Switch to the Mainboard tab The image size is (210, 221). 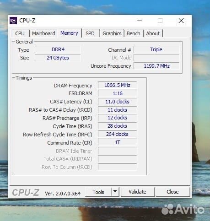point(43,33)
